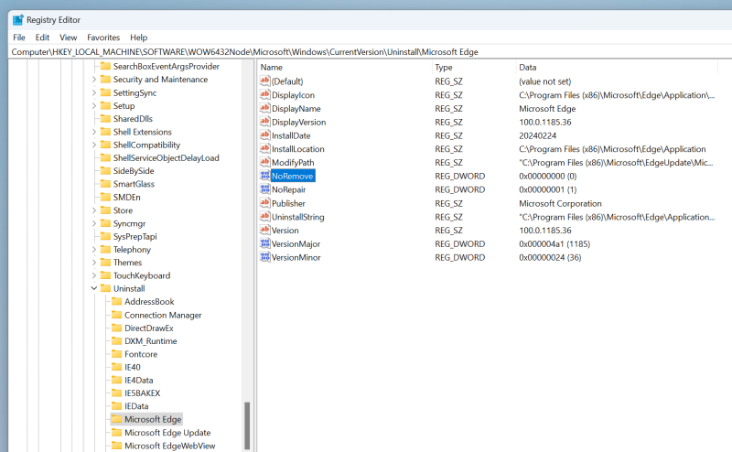Select the DirectDrawEx key
This screenshot has width=732, height=452.
coord(149,328)
